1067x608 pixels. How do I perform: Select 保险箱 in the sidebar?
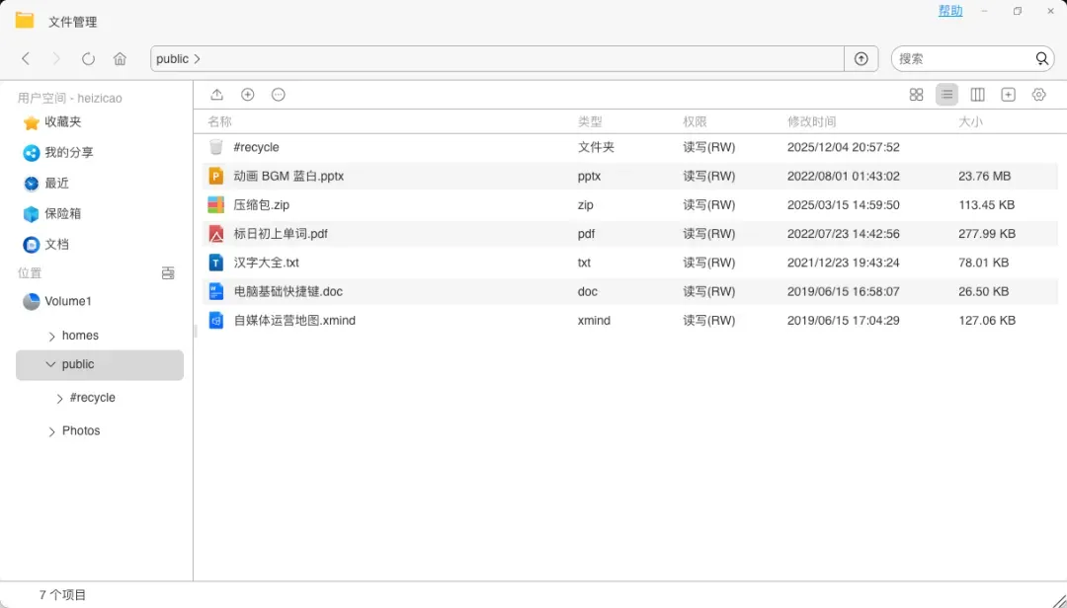[62, 213]
